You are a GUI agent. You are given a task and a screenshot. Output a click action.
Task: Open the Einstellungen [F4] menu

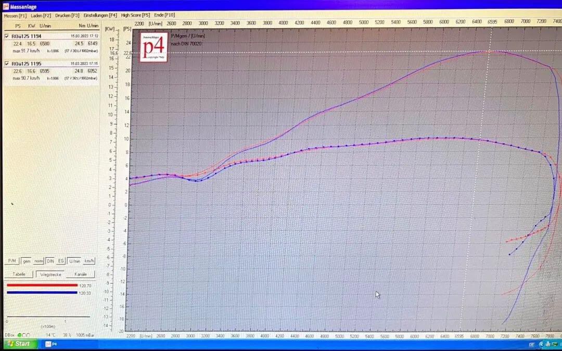click(100, 16)
